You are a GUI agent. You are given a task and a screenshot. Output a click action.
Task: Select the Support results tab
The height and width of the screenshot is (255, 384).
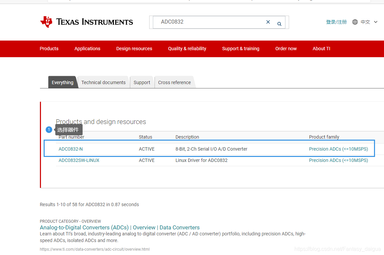click(142, 82)
